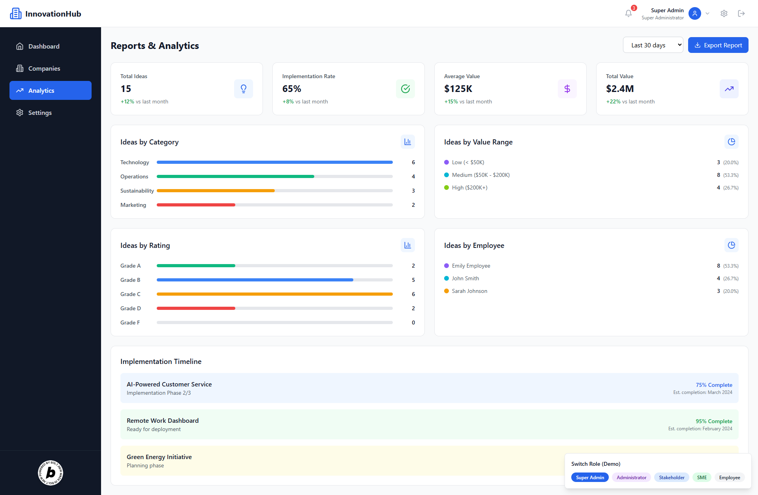Click the settings gear in header
The image size is (758, 495).
pos(724,13)
